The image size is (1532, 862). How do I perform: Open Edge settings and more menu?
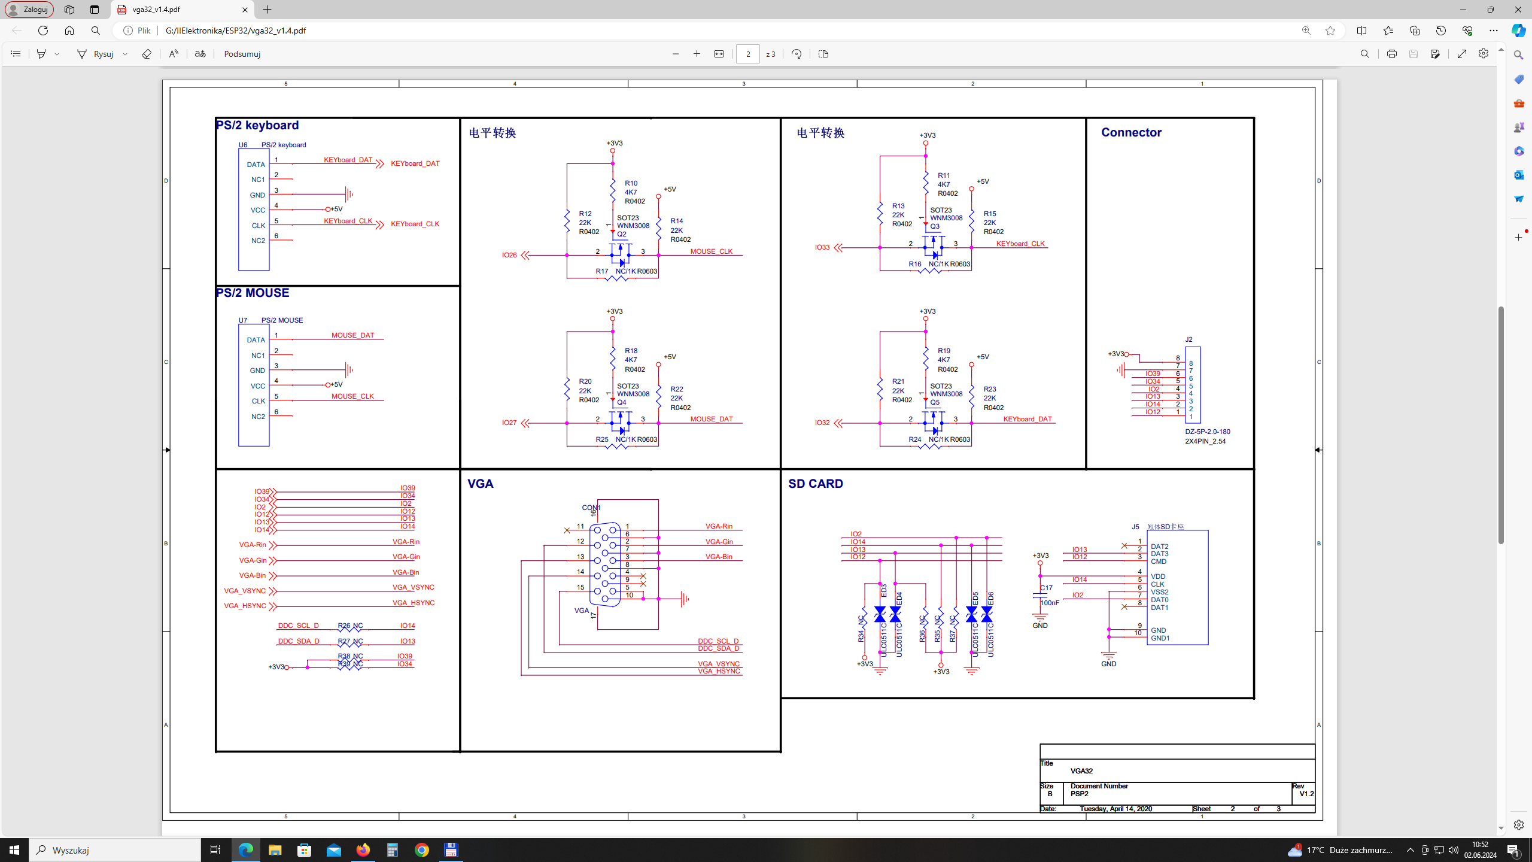(1494, 31)
